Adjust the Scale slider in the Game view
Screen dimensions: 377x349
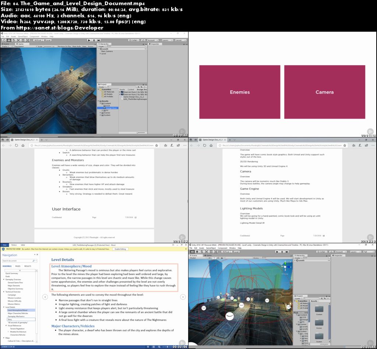(47, 46)
